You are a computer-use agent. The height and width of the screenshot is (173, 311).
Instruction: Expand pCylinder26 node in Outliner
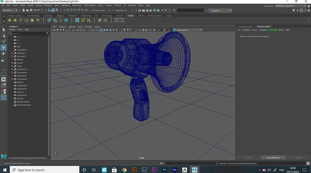[12, 73]
